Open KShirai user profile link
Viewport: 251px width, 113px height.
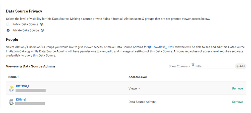point(21,99)
